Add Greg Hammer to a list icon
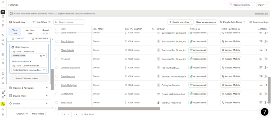Screen dimensions: 271x118 coord(261,76)
